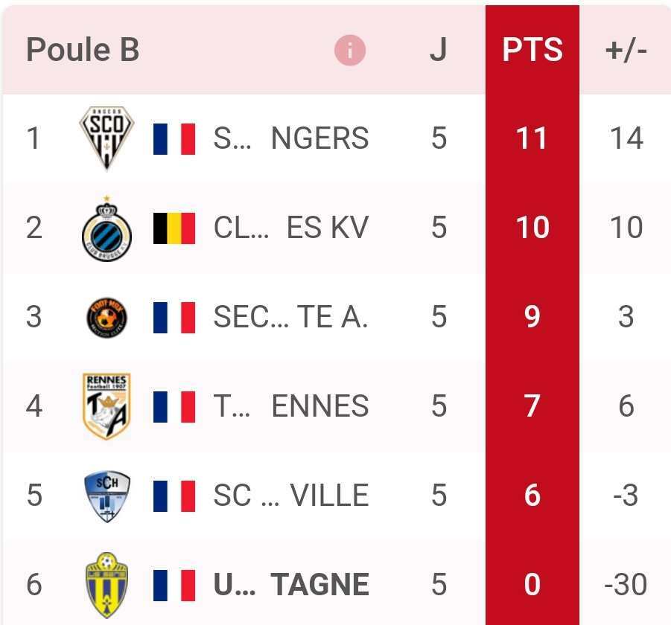Open the bold team name ending in TAGNE
Image resolution: width=671 pixels, height=625 pixels.
[x=291, y=585]
